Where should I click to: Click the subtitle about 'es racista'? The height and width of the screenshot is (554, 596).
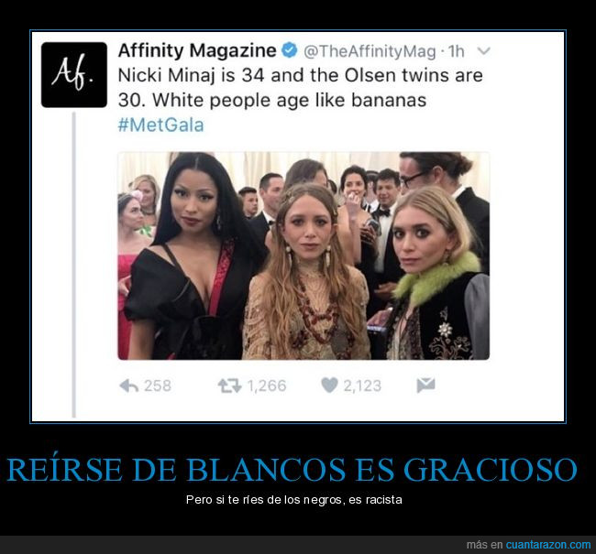point(294,500)
